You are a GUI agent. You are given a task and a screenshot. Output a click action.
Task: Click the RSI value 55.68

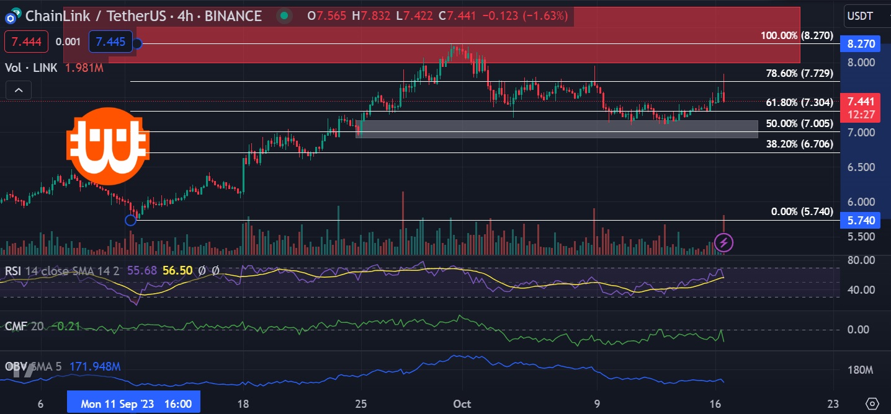point(143,270)
